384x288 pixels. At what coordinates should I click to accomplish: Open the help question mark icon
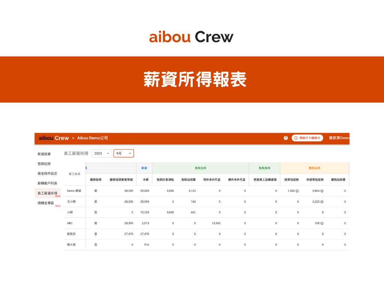[285, 138]
